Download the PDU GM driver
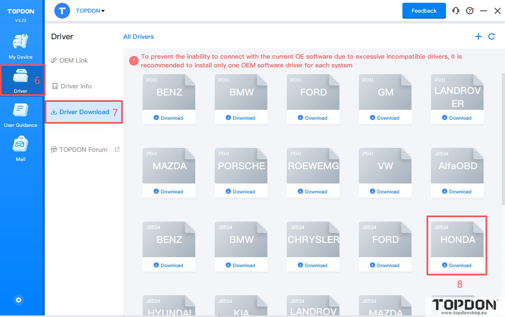The width and height of the screenshot is (505, 317). pos(385,118)
